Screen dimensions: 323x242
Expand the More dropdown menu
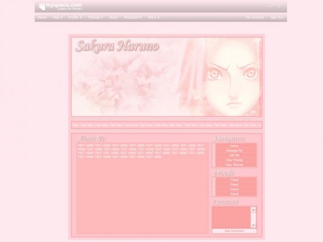point(154,17)
